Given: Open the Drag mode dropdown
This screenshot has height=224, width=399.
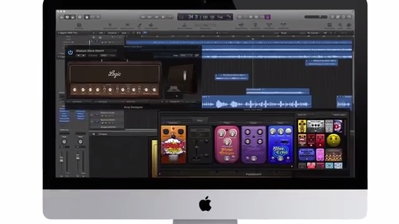Looking at the screenshot, I should click(x=314, y=33).
